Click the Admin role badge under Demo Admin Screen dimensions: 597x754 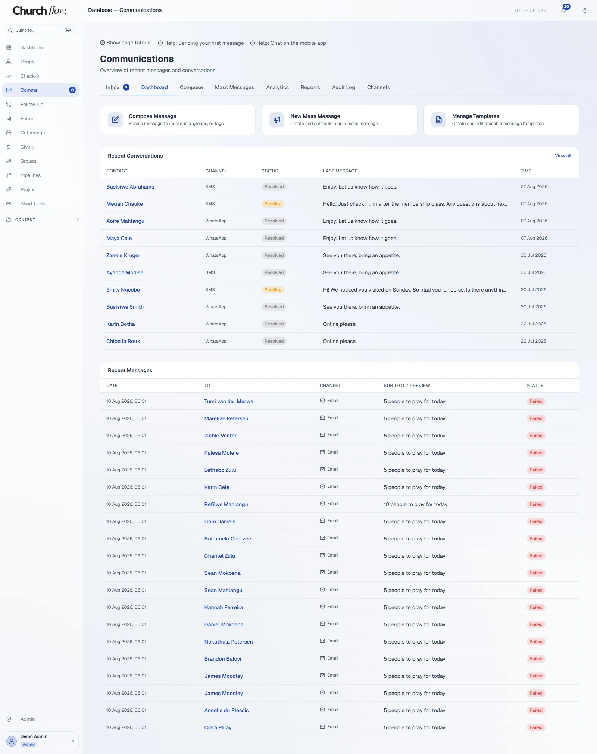(28, 745)
